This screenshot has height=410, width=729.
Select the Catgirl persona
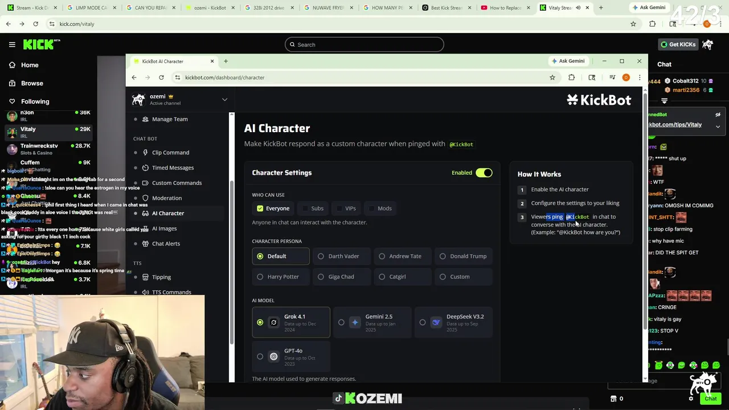click(x=403, y=277)
